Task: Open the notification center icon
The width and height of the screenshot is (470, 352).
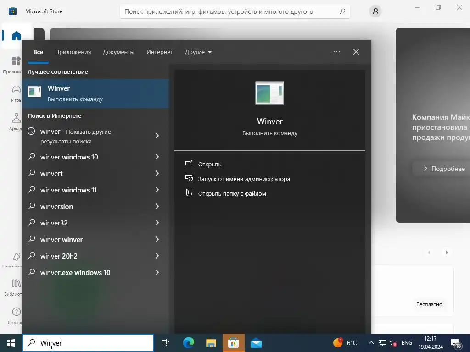Action: point(456,343)
